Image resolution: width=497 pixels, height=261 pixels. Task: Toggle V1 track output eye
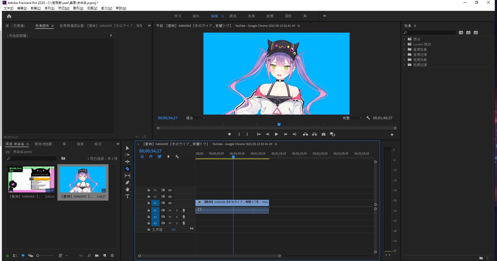click(170, 203)
